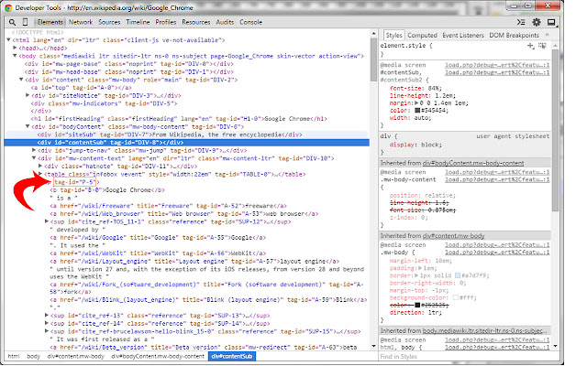Click the #545454 color swatch

pyautogui.click(x=417, y=110)
